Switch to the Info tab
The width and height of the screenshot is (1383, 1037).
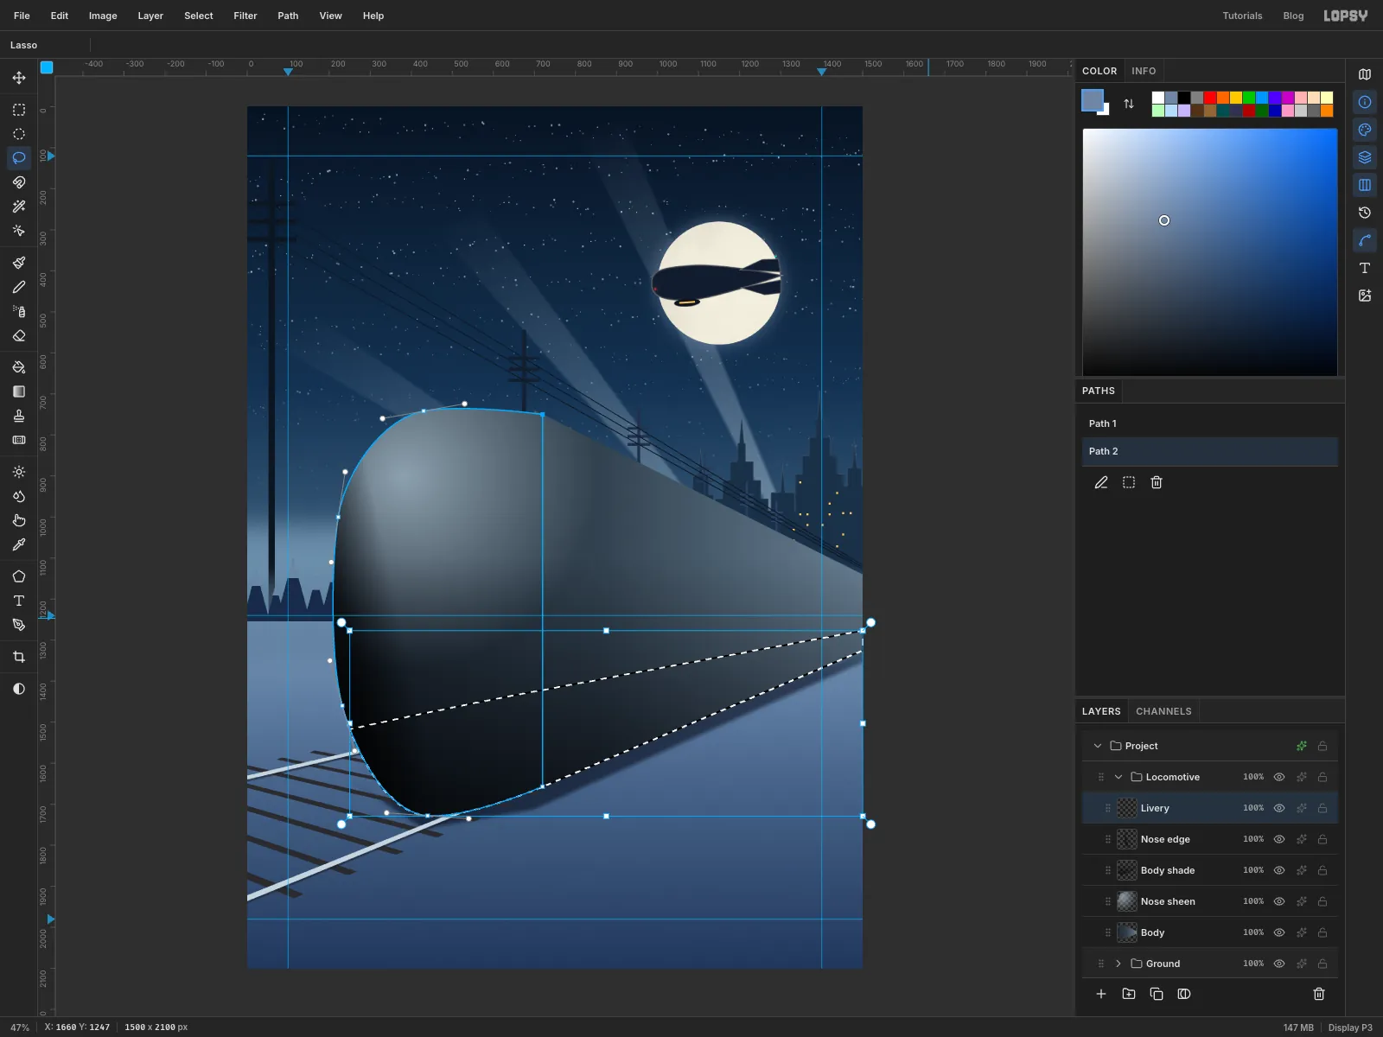tap(1144, 71)
